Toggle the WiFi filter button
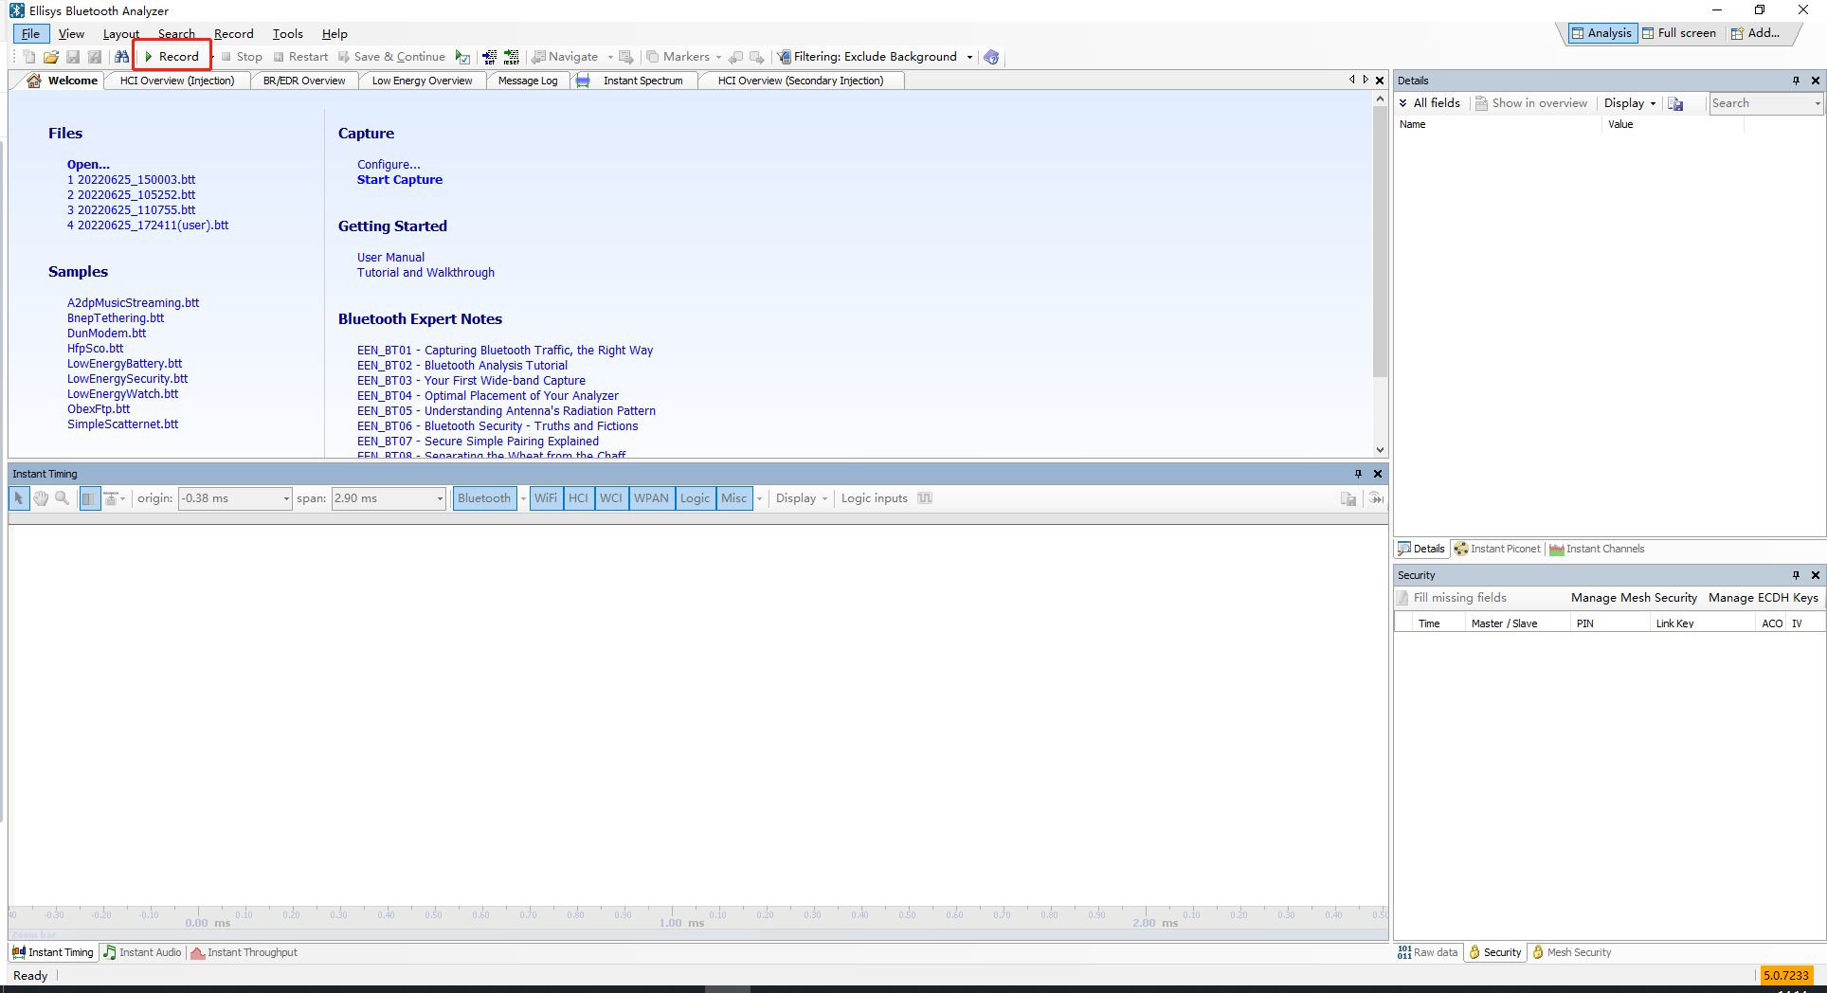This screenshot has width=1827, height=993. pyautogui.click(x=546, y=498)
